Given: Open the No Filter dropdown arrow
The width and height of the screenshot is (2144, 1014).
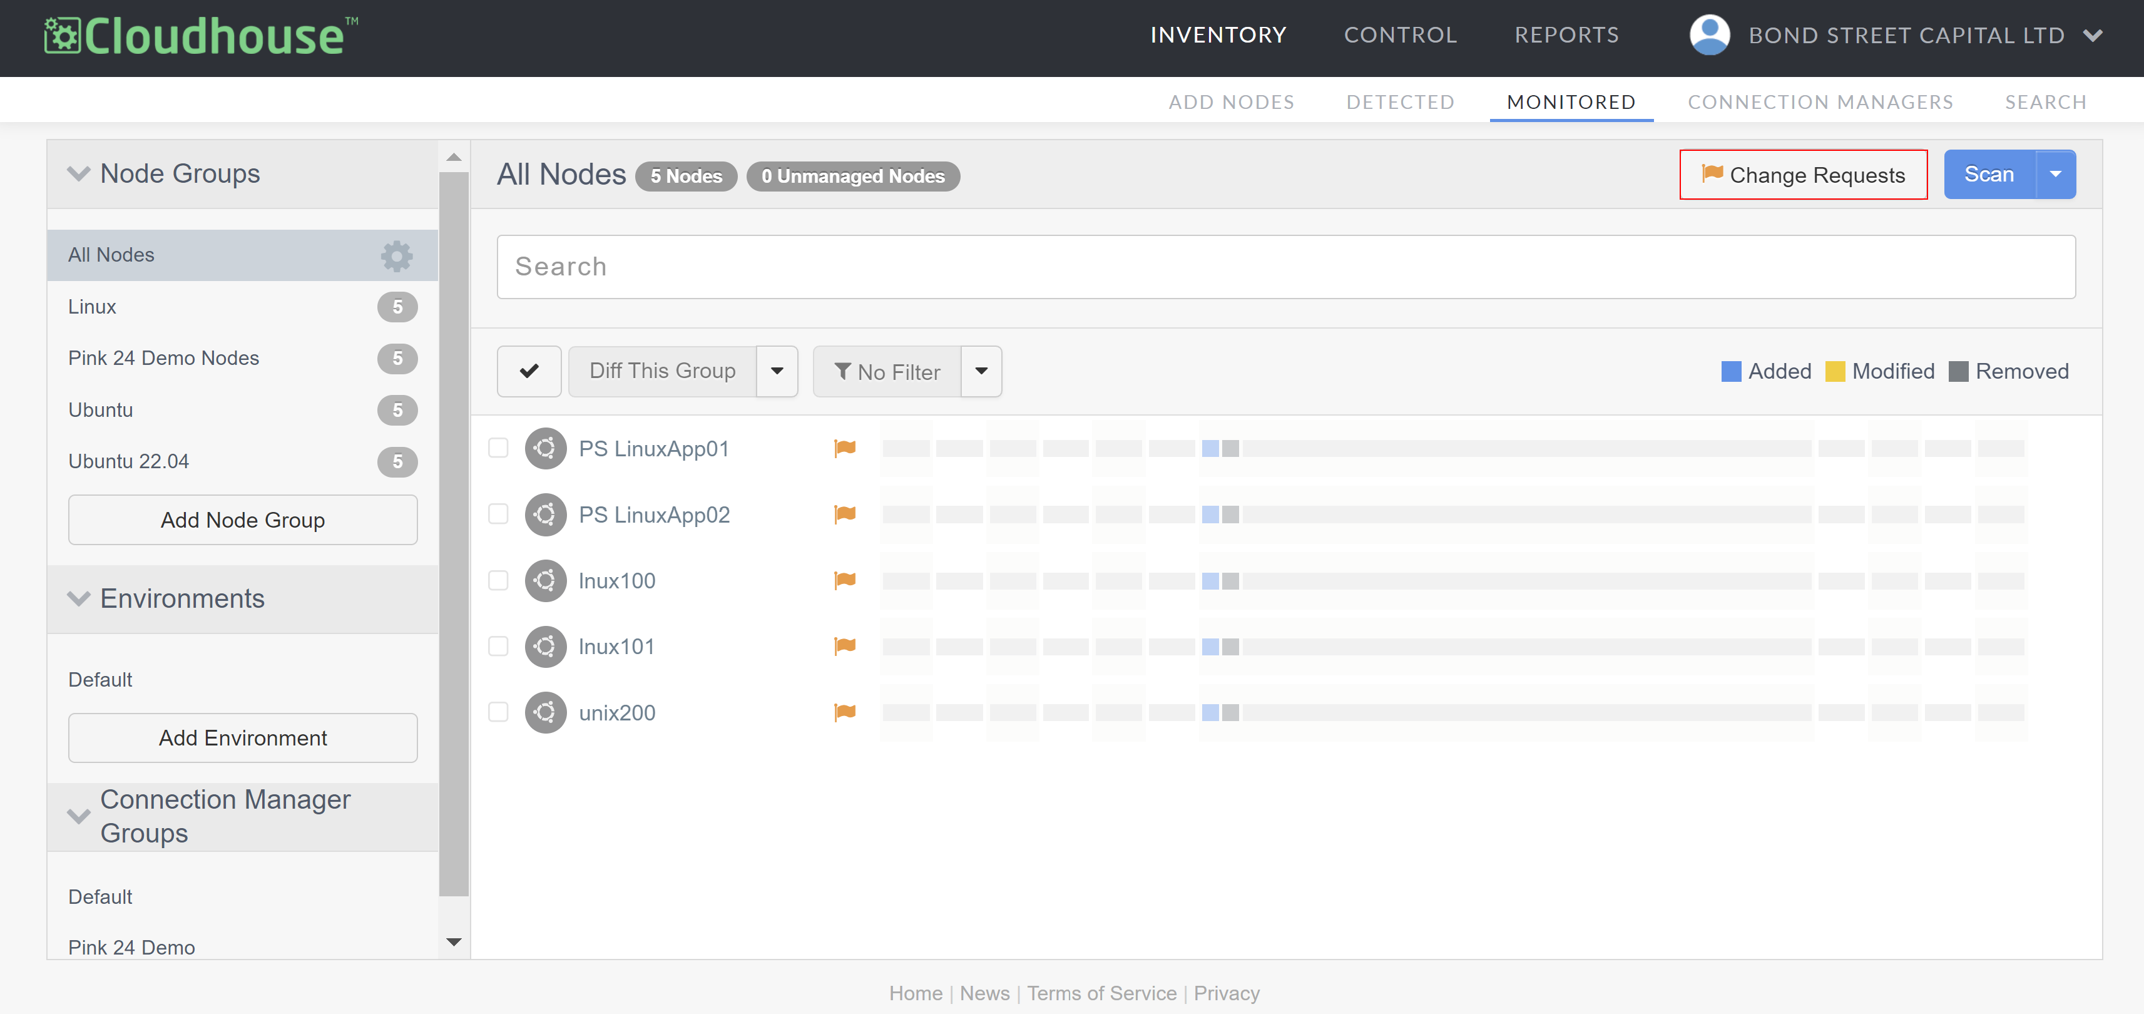Looking at the screenshot, I should pos(982,371).
